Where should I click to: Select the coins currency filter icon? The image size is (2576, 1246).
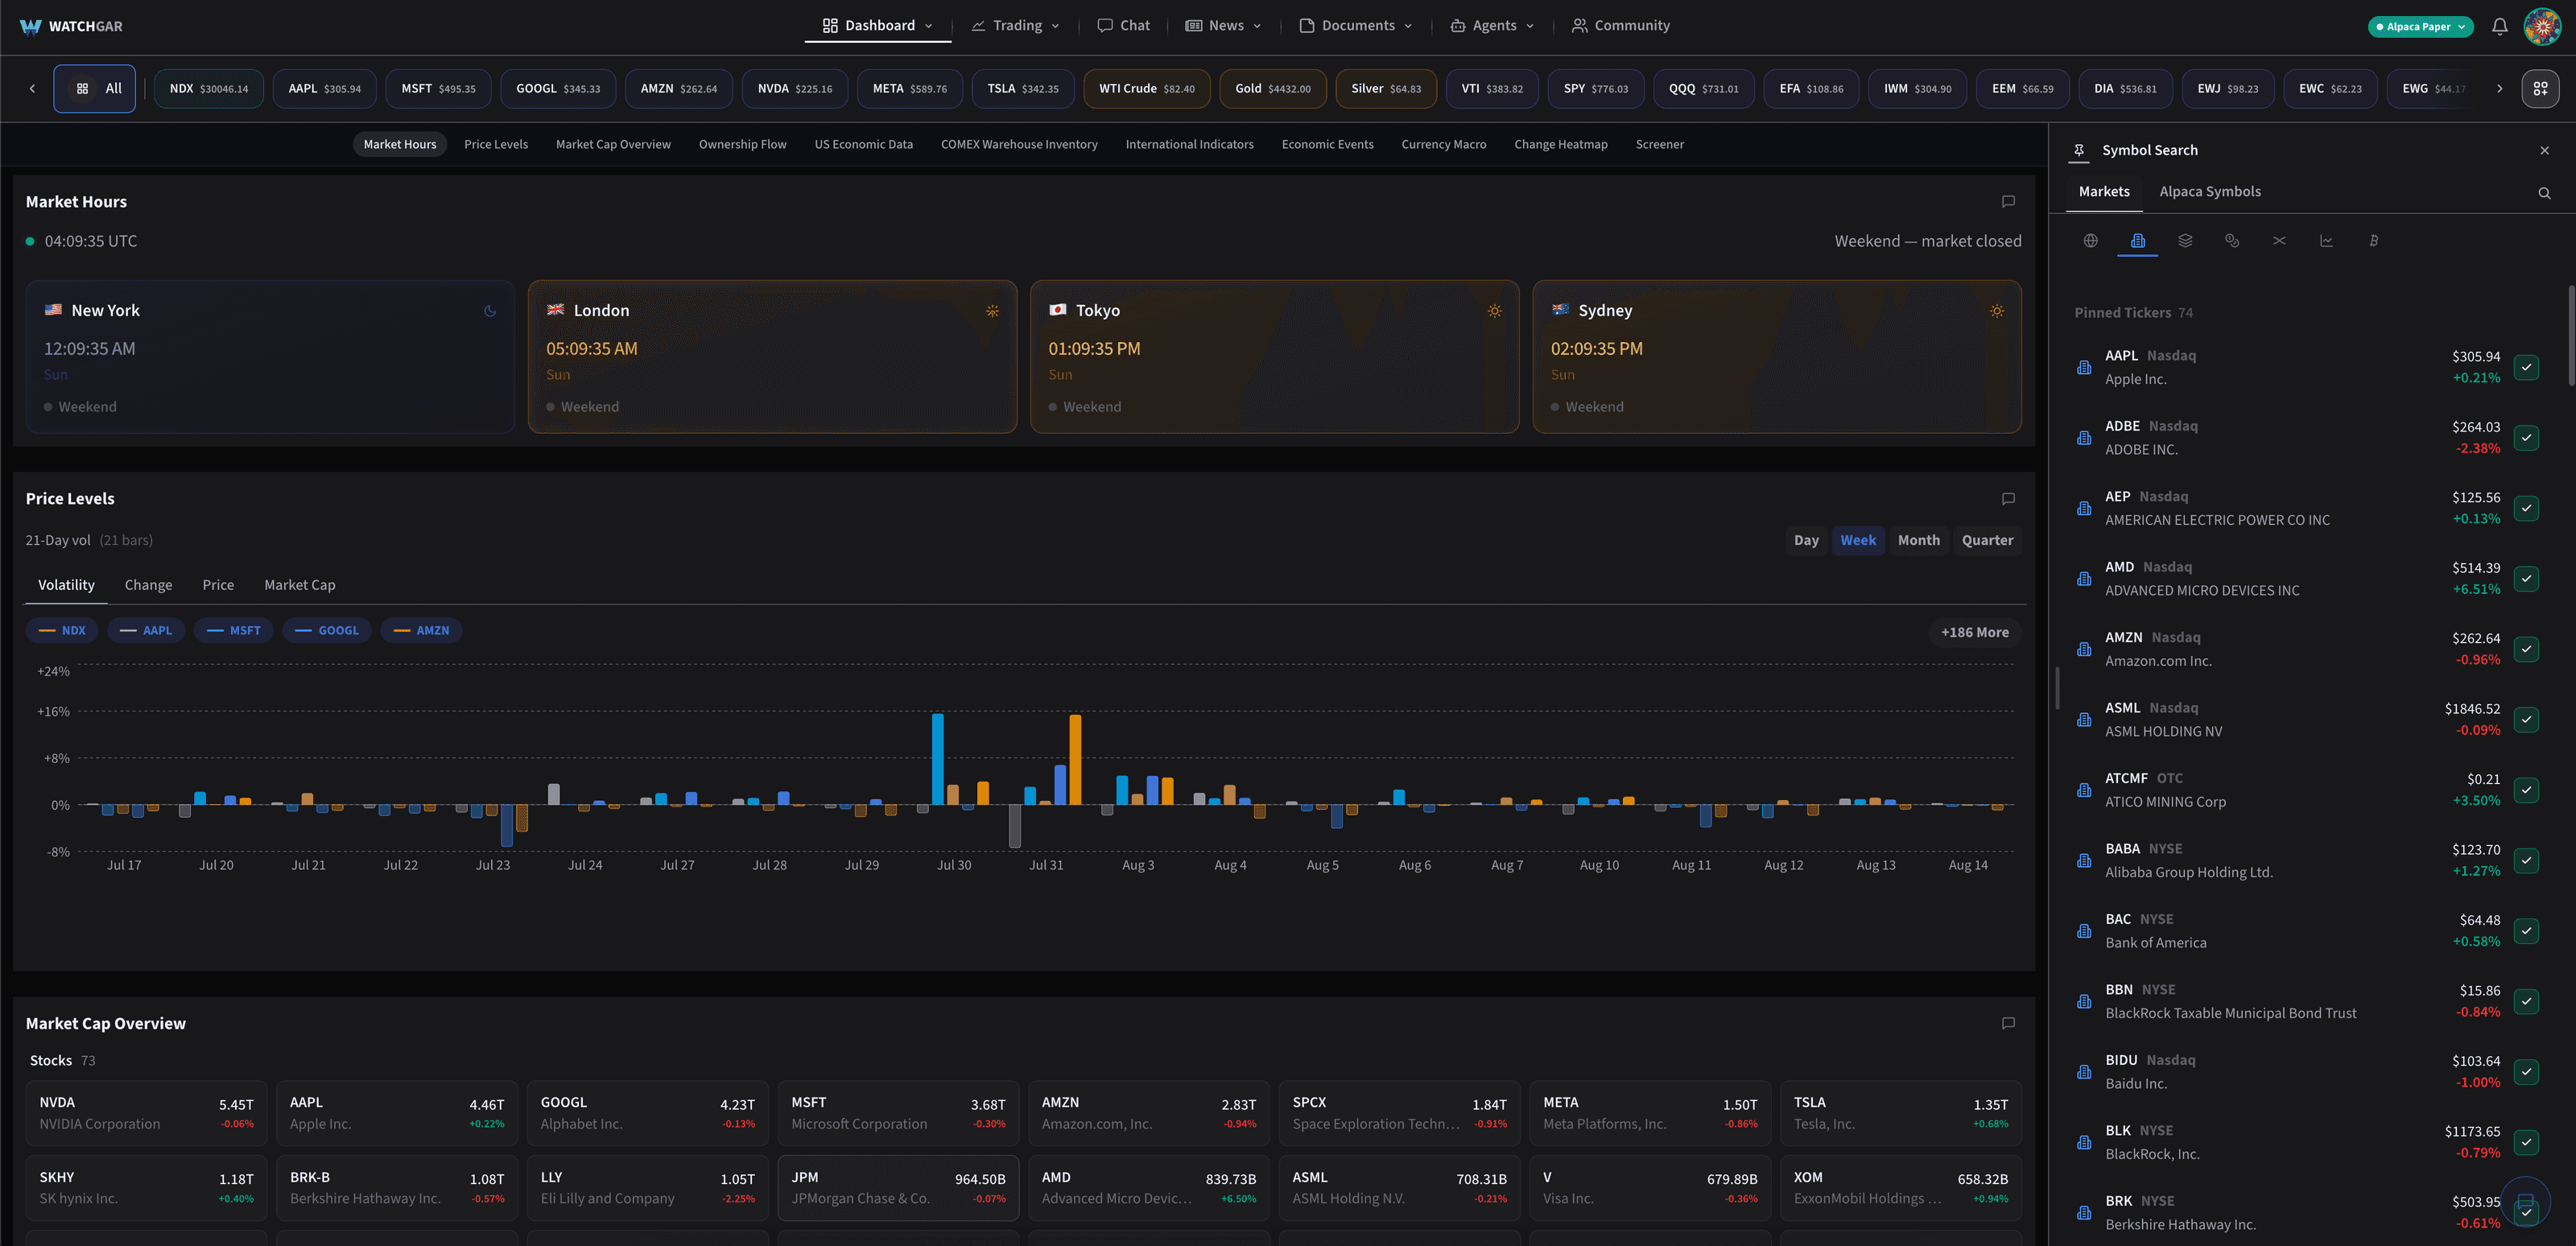[x=2232, y=241]
